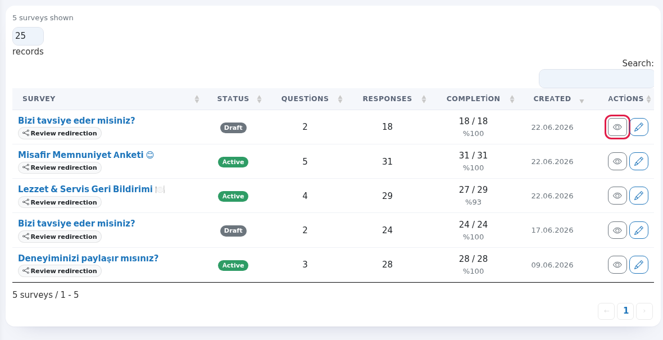This screenshot has height=340, width=663.
Task: Open Bizi tavsiye eder misiniz? created 22.06.2026
Action: coord(76,120)
